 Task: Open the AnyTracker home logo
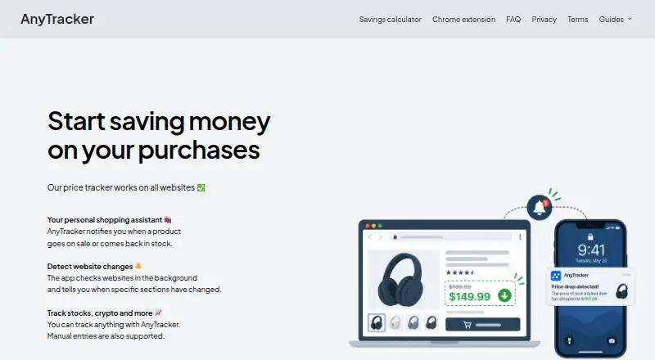[x=57, y=19]
